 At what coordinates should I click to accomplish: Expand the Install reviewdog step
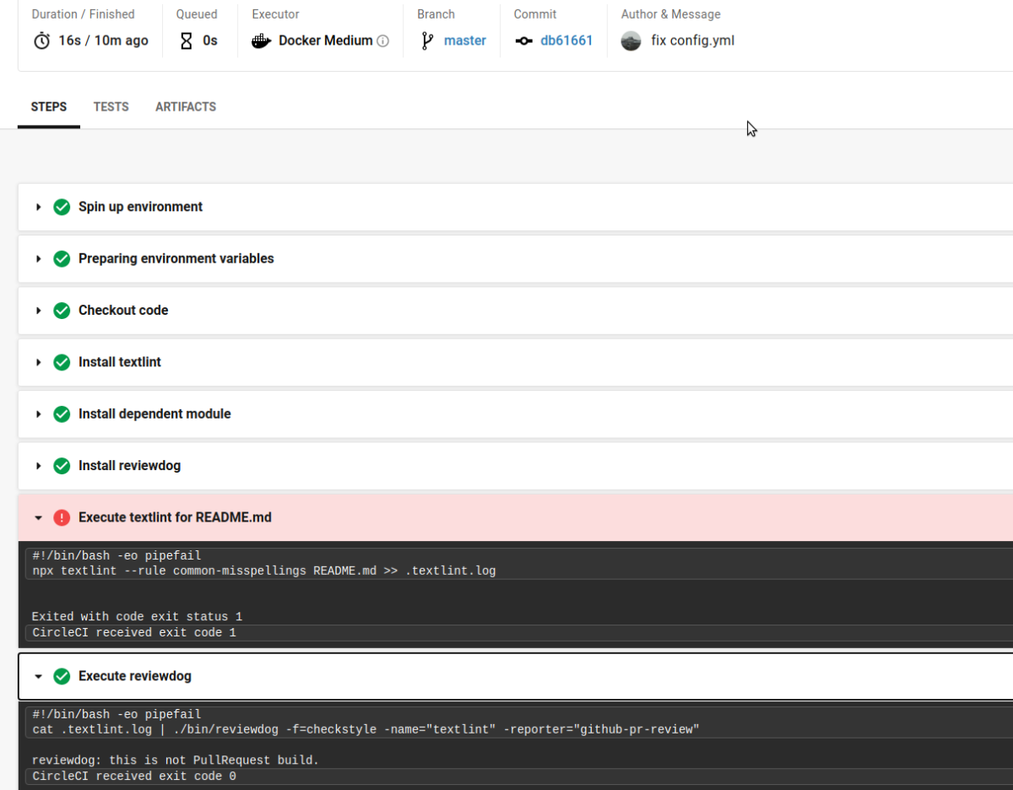(x=38, y=466)
